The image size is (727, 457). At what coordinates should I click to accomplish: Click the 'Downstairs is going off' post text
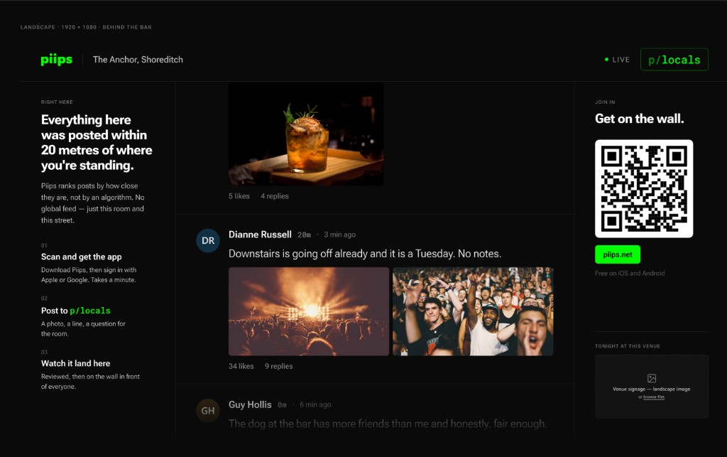tap(365, 254)
